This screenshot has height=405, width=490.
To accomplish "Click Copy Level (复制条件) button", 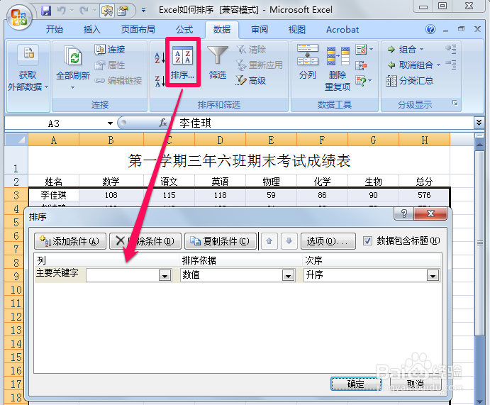I will point(221,241).
